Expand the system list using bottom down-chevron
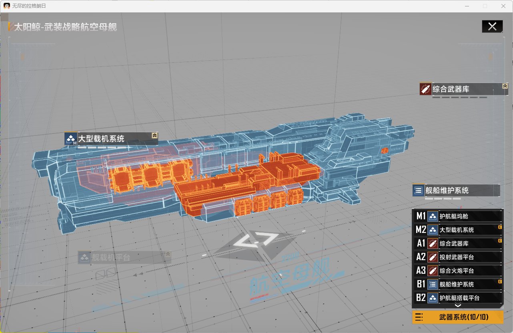Image resolution: width=513 pixels, height=333 pixels. (x=458, y=305)
